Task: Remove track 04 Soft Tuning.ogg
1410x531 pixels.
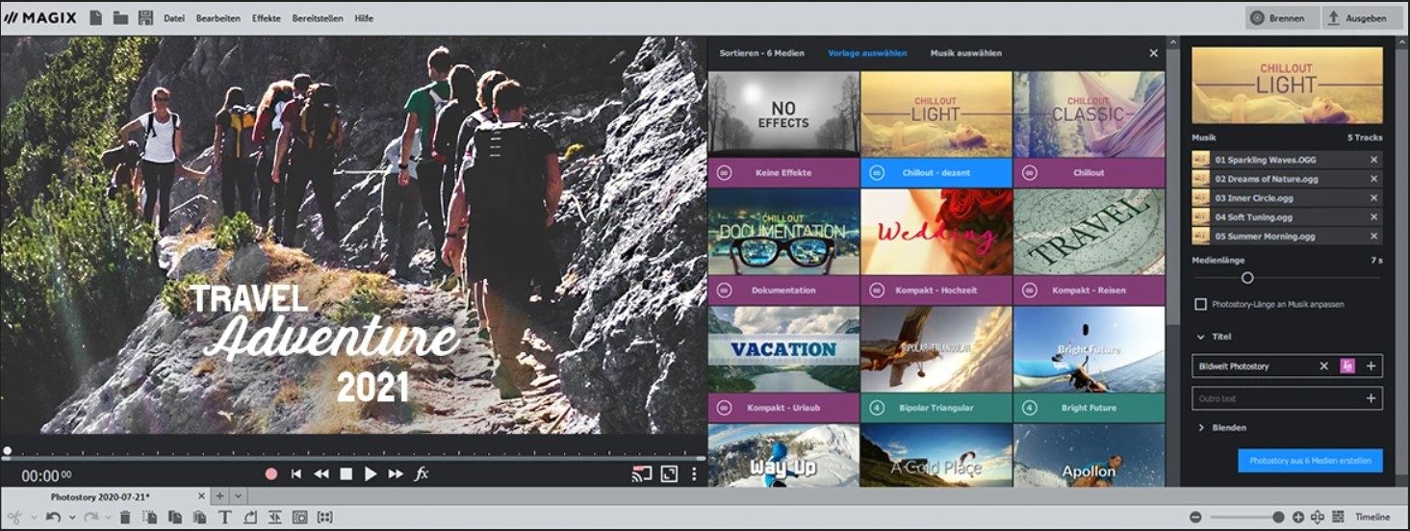Action: [1373, 216]
